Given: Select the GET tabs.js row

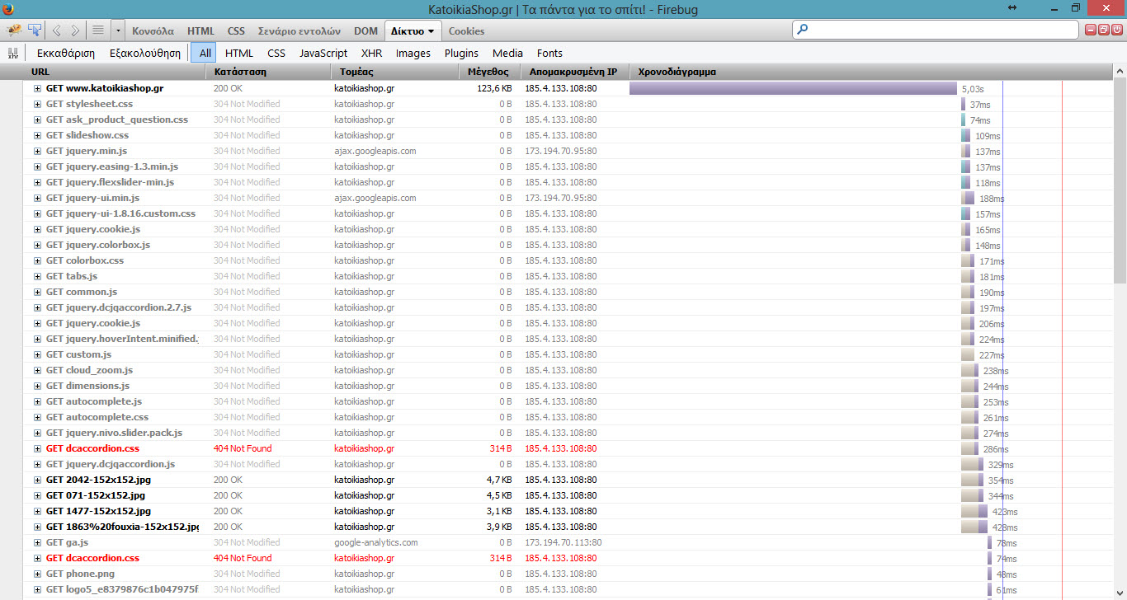Looking at the screenshot, I should [568, 276].
